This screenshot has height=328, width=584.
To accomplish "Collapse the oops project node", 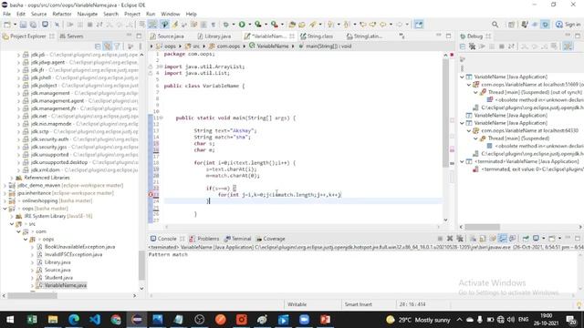I will (x=5, y=209).
